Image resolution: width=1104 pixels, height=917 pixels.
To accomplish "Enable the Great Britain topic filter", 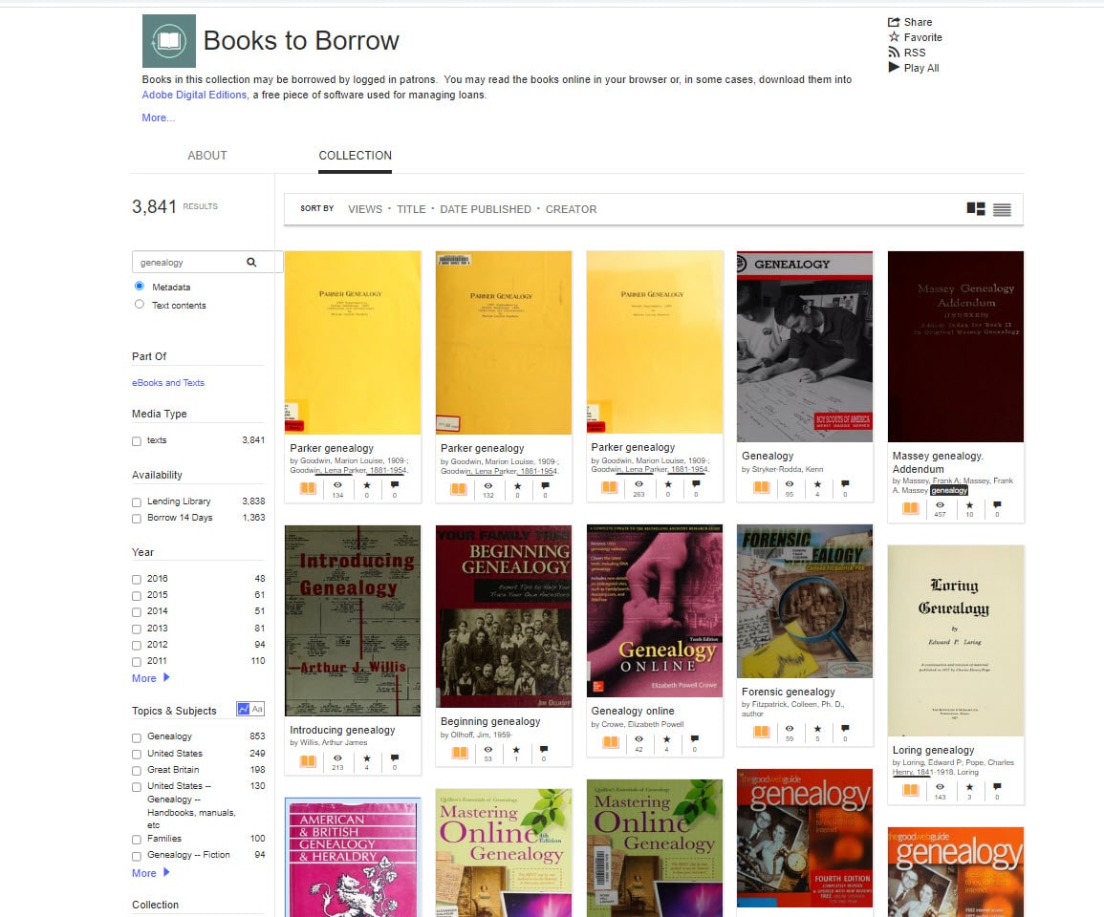I will point(137,771).
